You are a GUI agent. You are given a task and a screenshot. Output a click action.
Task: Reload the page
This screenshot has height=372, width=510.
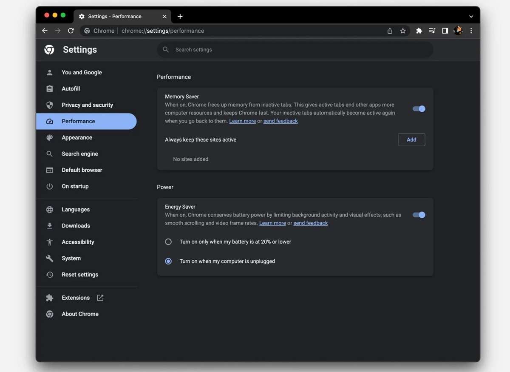click(71, 31)
